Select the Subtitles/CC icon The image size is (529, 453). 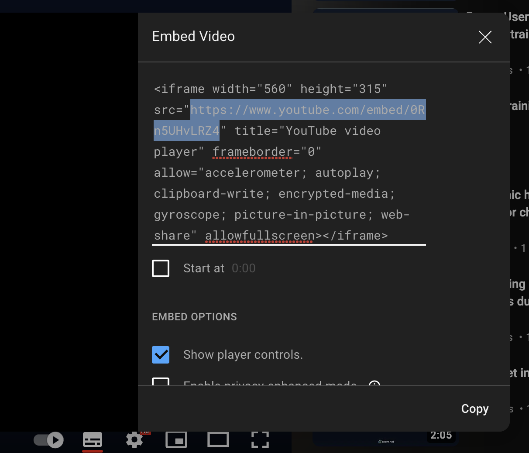click(x=92, y=440)
